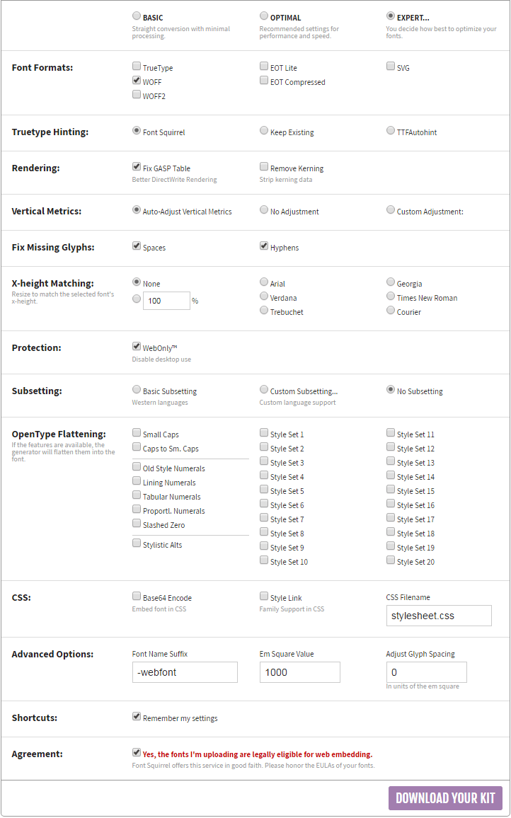Choose the OPTIMAL settings radio option
The width and height of the screenshot is (511, 818).
coord(263,16)
